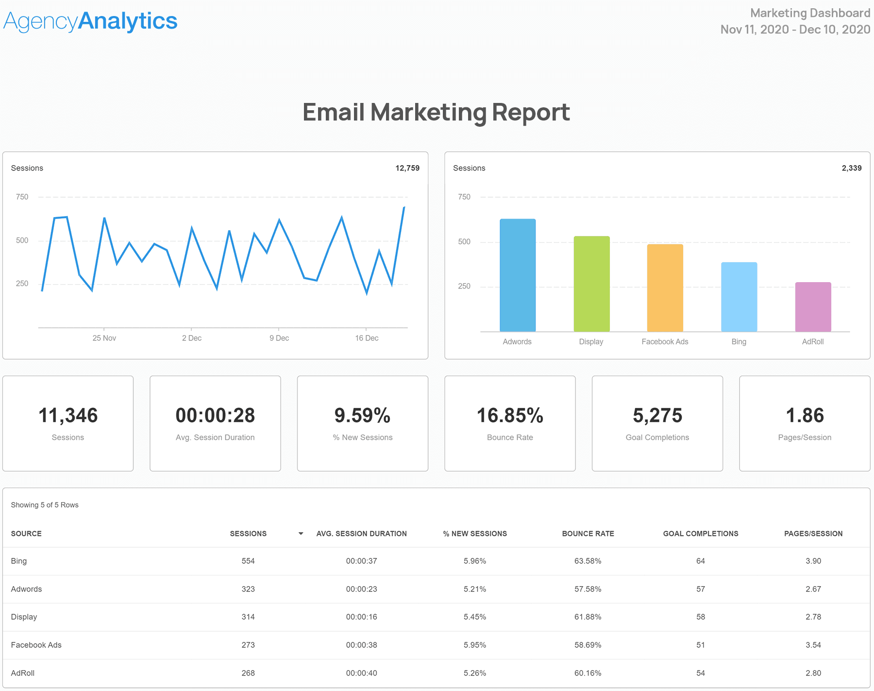Image resolution: width=874 pixels, height=691 pixels.
Task: Click the AgencyAnalytics logo
Action: (x=90, y=21)
